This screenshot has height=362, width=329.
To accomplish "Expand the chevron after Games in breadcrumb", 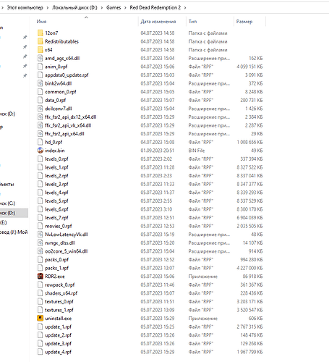I will point(125,8).
